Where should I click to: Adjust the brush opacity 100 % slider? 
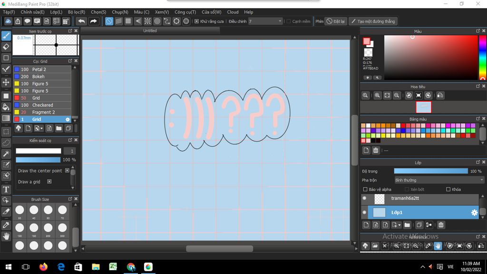pyautogui.click(x=38, y=160)
